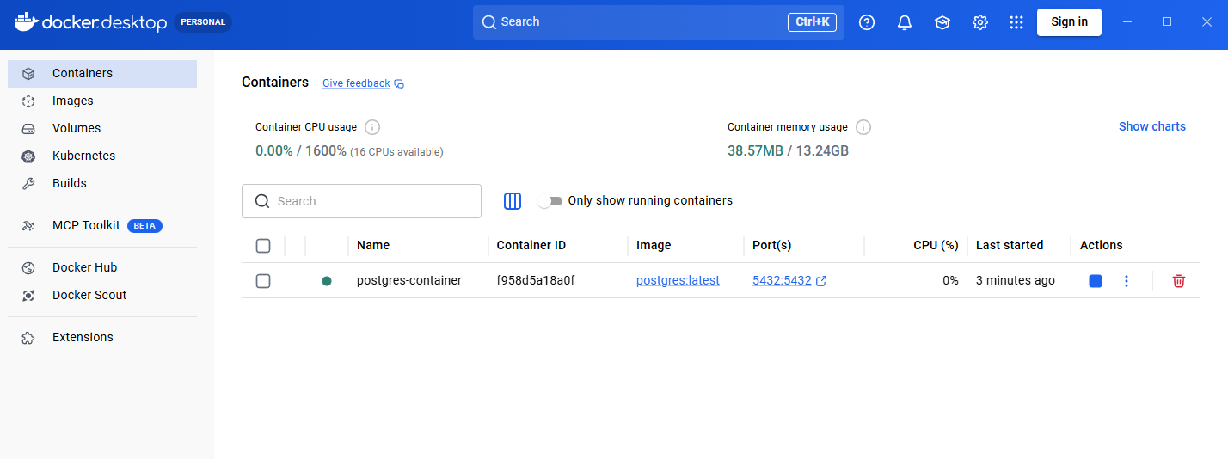Image resolution: width=1228 pixels, height=459 pixels.
Task: Click the Ctrl+K shortcut hint
Action: pyautogui.click(x=812, y=22)
